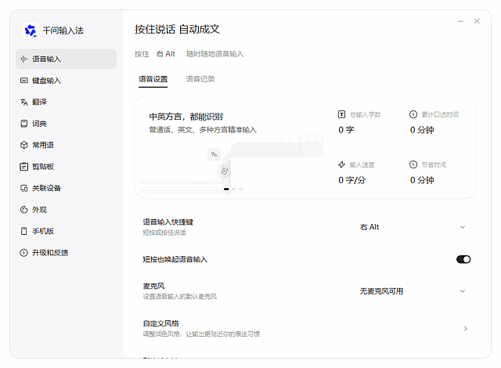The height and width of the screenshot is (368, 501).
Task: Click the 右 Alt hotkey label in the header
Action: [x=165, y=54]
